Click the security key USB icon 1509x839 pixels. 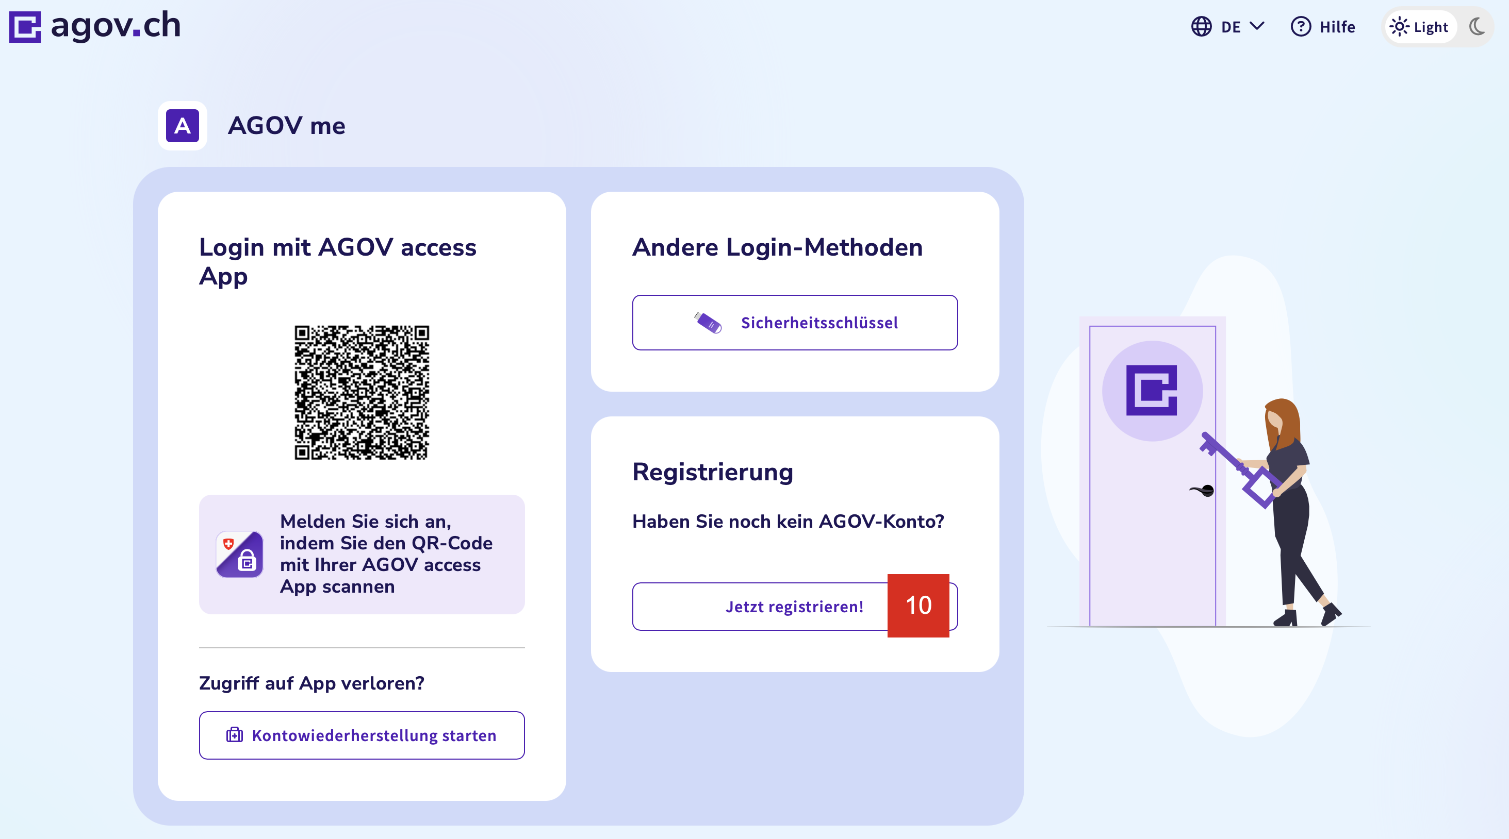coord(708,323)
